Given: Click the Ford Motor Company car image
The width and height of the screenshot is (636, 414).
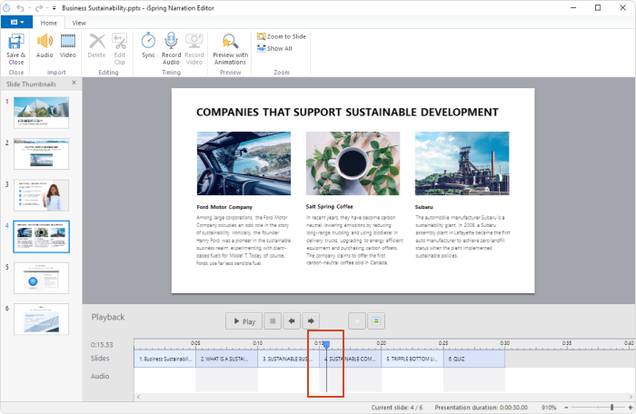Looking at the screenshot, I should point(243,163).
